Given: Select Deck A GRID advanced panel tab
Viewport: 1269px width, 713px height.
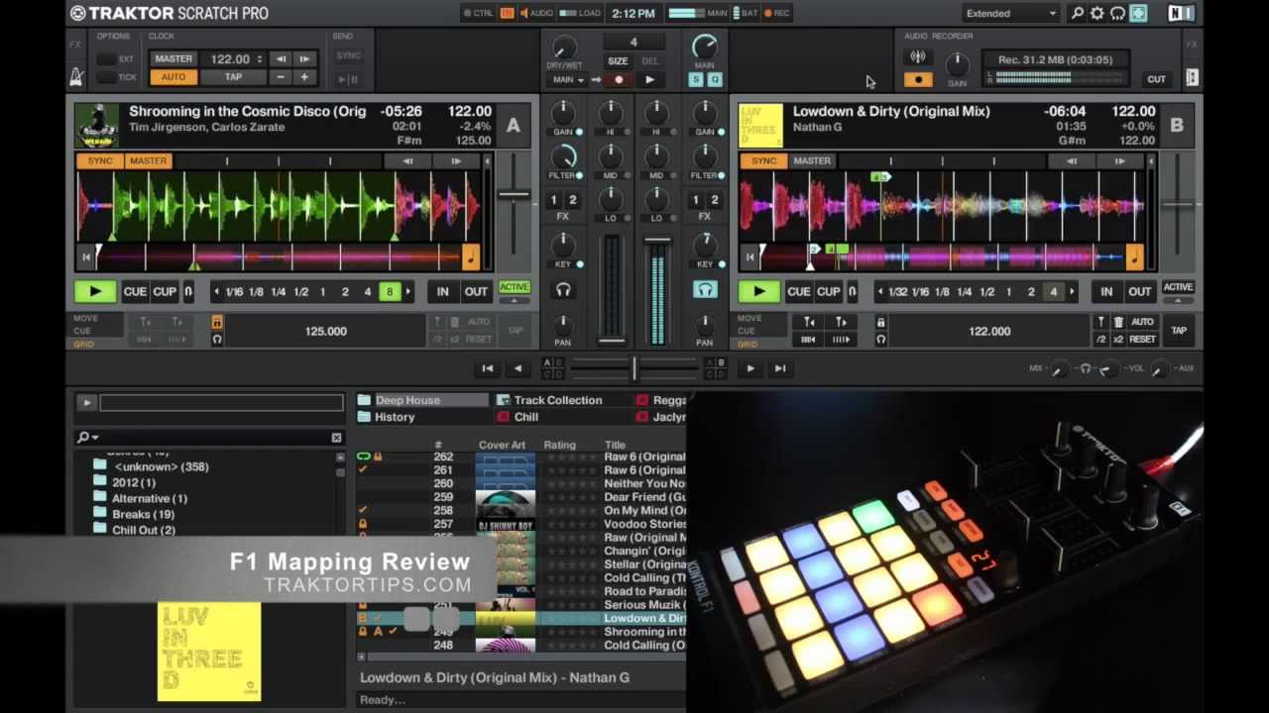Looking at the screenshot, I should (82, 345).
